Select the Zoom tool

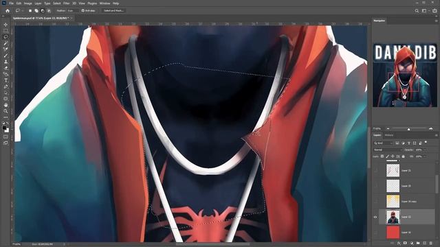tap(5, 111)
